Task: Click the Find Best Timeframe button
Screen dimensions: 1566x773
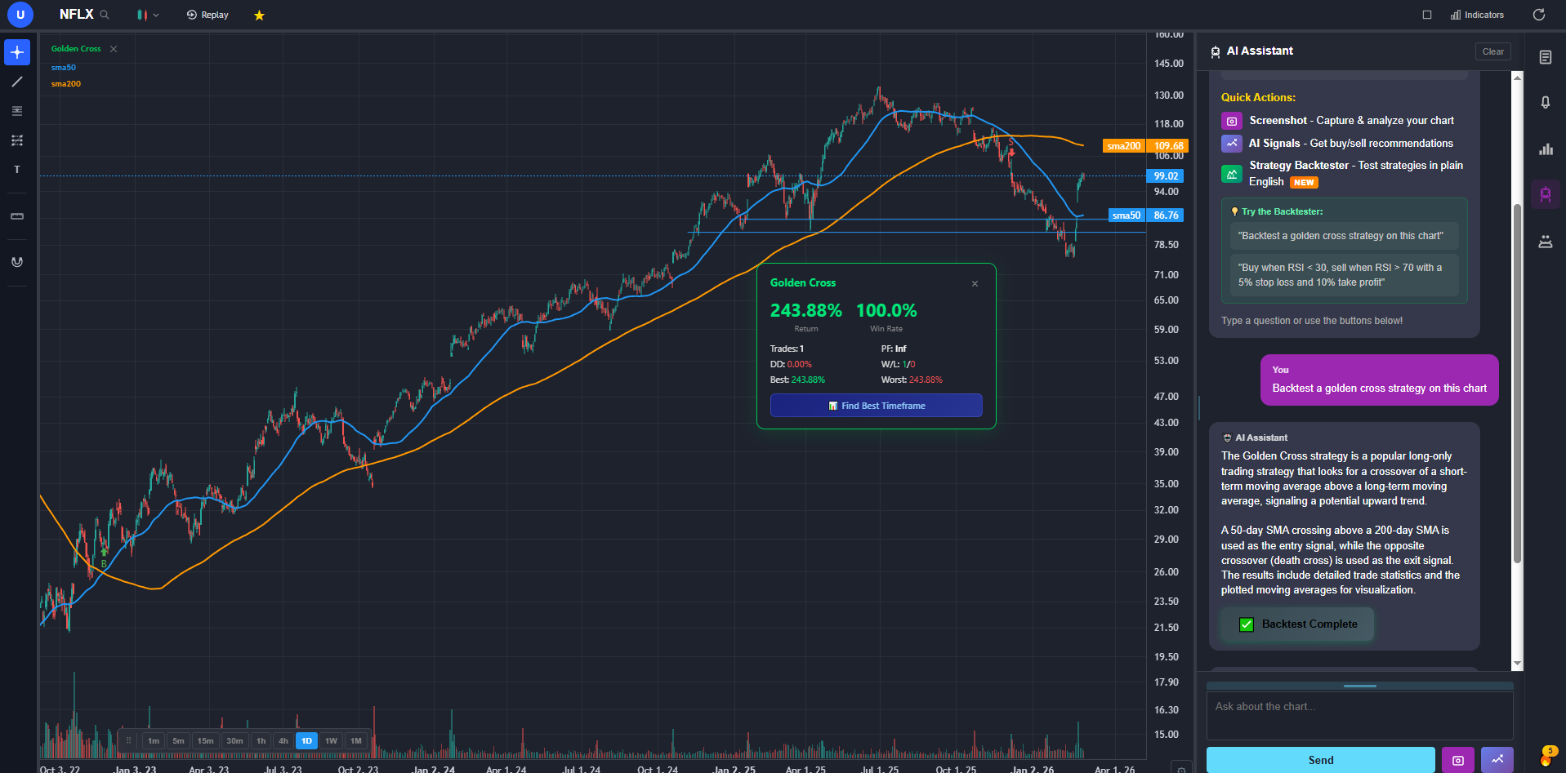Action: [x=876, y=405]
